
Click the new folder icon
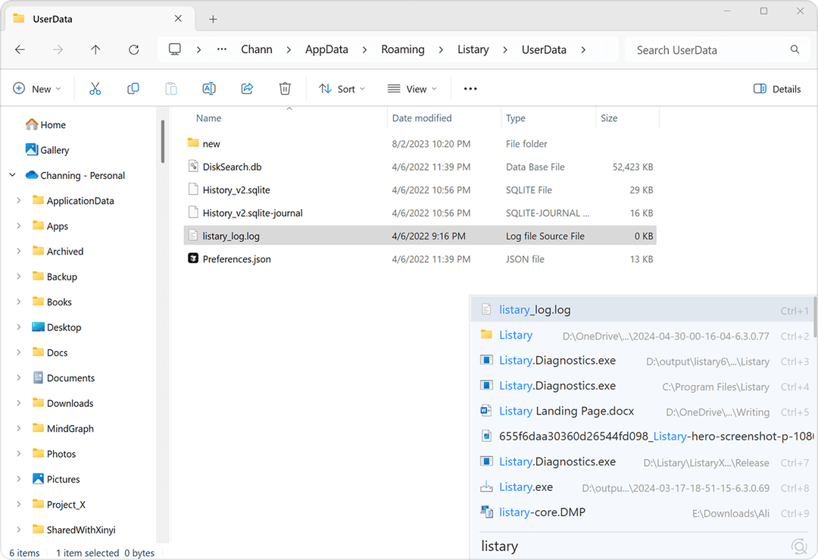[193, 142]
